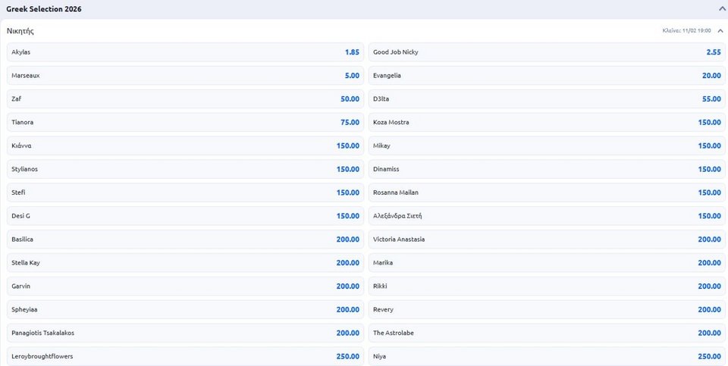Choose Evangelia at odds 20.00

(546, 76)
